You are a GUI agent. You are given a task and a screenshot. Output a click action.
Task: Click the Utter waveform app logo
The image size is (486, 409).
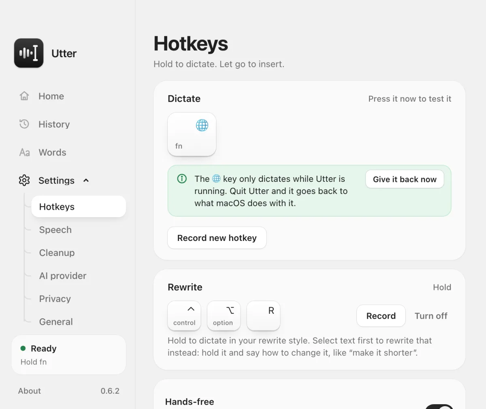tap(29, 53)
